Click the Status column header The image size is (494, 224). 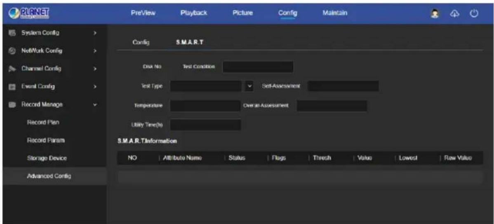pyautogui.click(x=237, y=159)
